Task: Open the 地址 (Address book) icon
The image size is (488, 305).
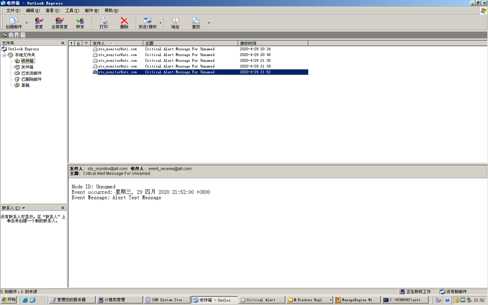Action: point(175,23)
